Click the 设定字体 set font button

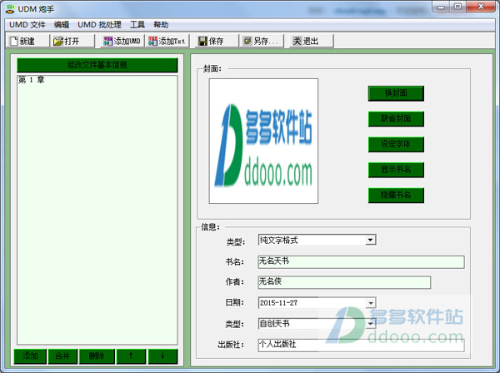(396, 144)
